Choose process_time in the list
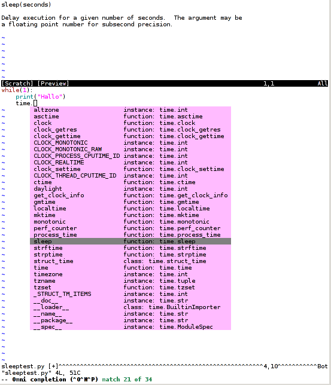331x385 pixels. point(130,235)
